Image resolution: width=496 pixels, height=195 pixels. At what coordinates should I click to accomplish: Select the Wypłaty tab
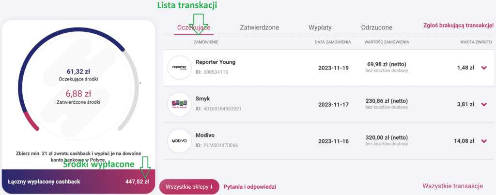point(320,28)
